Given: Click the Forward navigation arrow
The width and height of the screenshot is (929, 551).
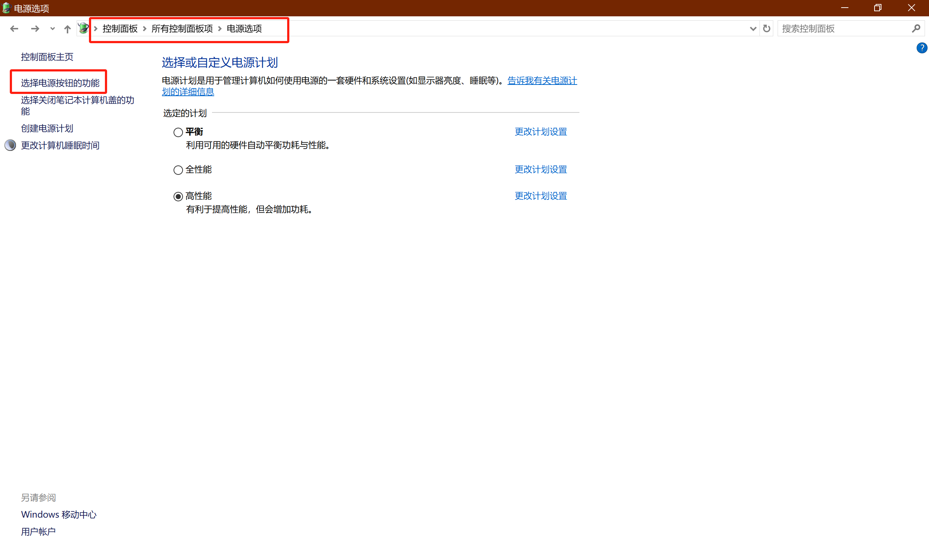Looking at the screenshot, I should tap(35, 29).
